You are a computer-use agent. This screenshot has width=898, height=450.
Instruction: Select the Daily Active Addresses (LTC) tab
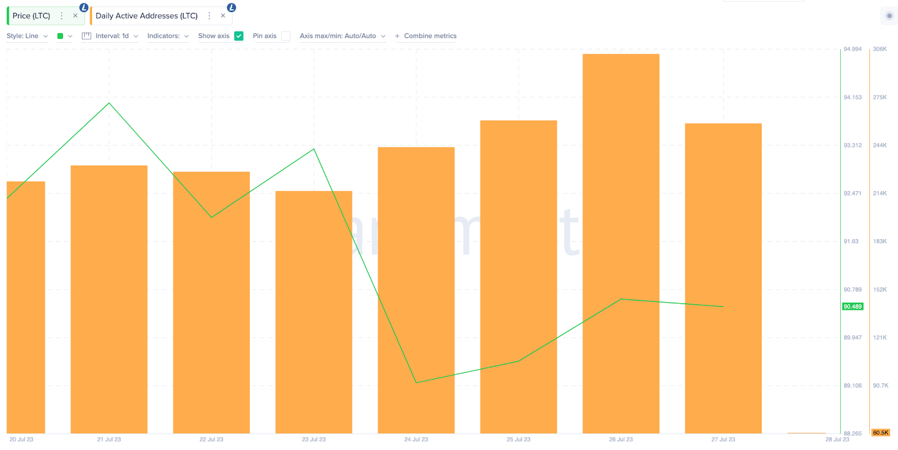[146, 16]
